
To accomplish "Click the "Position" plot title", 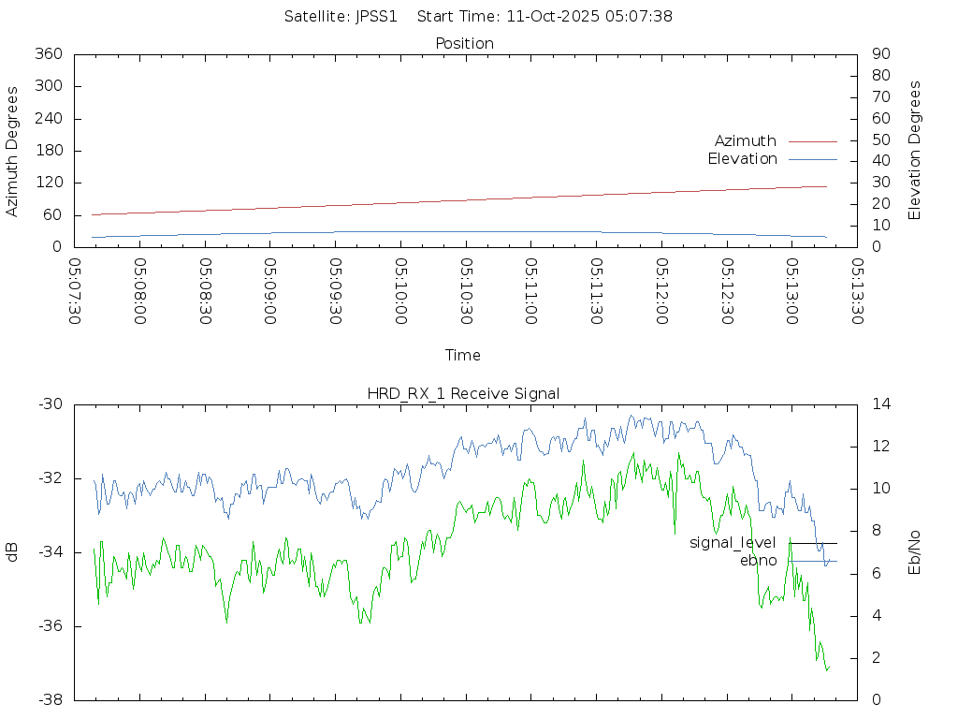I will [464, 43].
